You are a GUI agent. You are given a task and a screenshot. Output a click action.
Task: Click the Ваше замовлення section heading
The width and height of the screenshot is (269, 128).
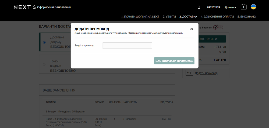coord(59,90)
